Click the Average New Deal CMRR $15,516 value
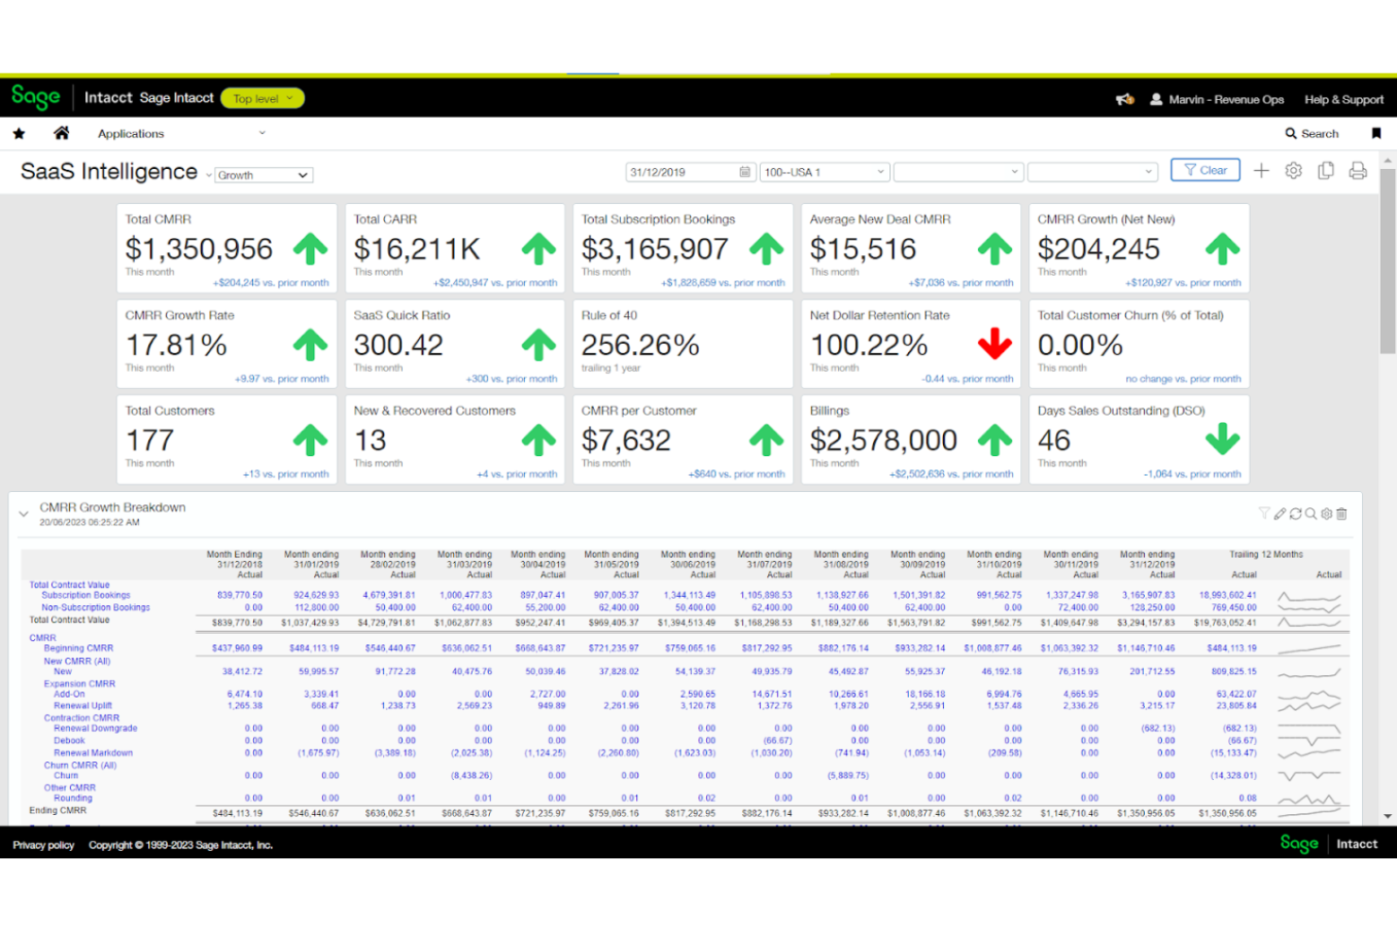Viewport: 1397px width, 932px height. click(x=863, y=249)
